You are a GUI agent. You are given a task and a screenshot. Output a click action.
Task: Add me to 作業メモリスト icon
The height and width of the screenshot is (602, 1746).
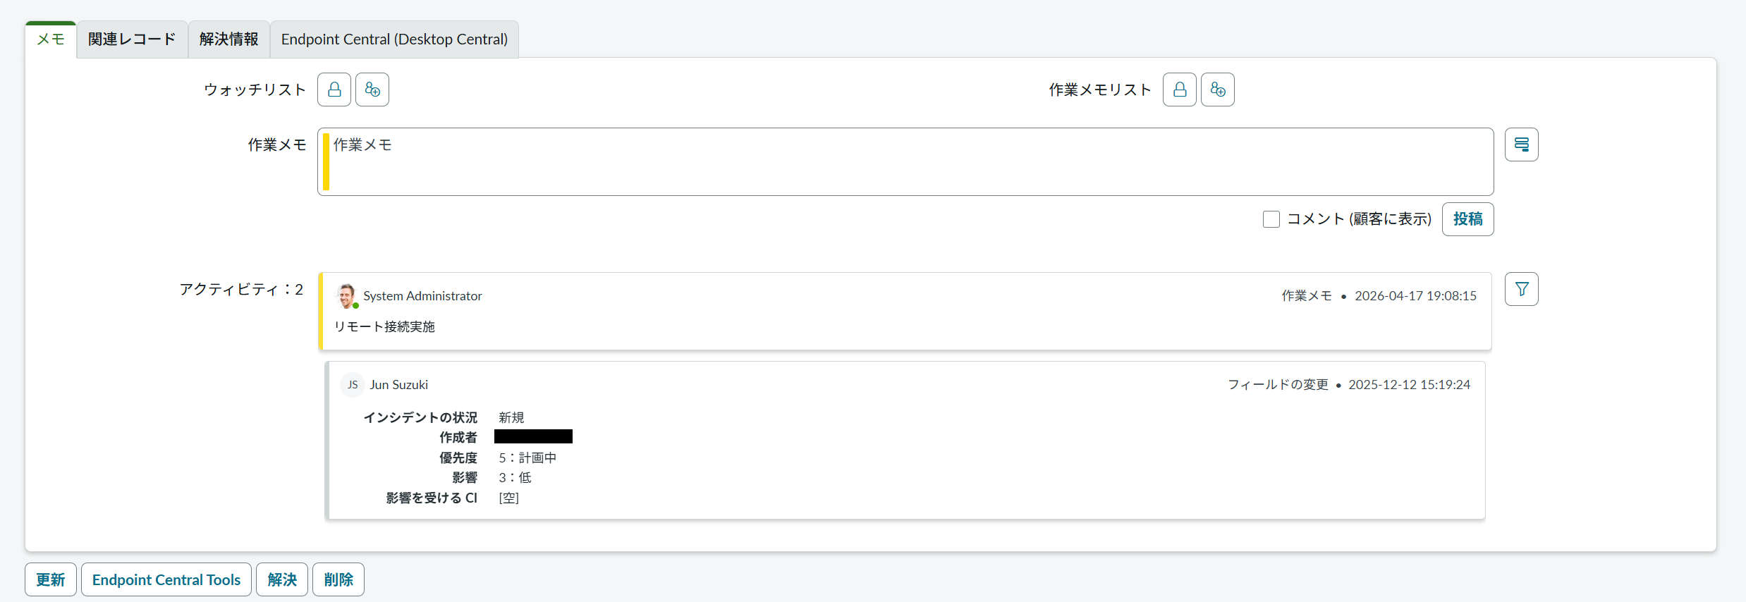tap(1218, 90)
